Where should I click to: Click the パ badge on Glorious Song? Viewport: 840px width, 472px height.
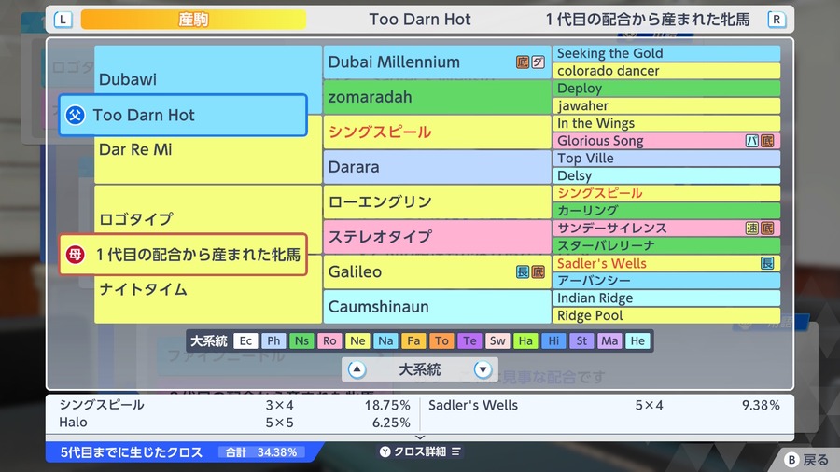(751, 141)
